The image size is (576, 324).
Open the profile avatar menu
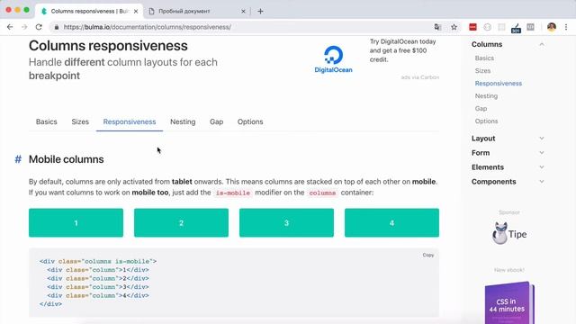click(x=552, y=27)
